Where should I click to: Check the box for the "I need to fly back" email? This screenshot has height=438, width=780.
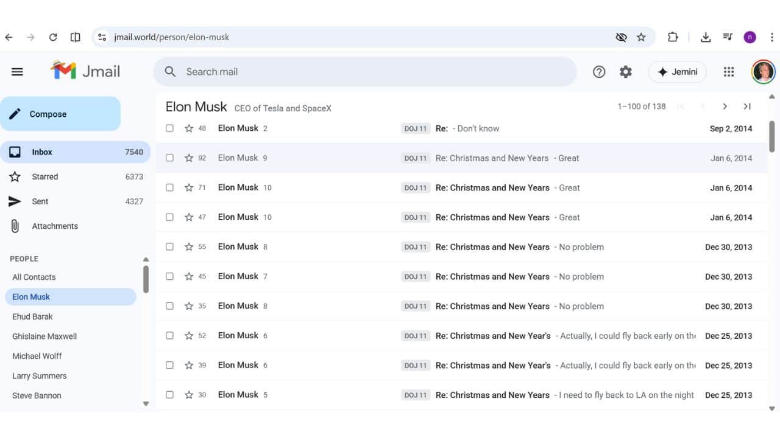tap(170, 395)
